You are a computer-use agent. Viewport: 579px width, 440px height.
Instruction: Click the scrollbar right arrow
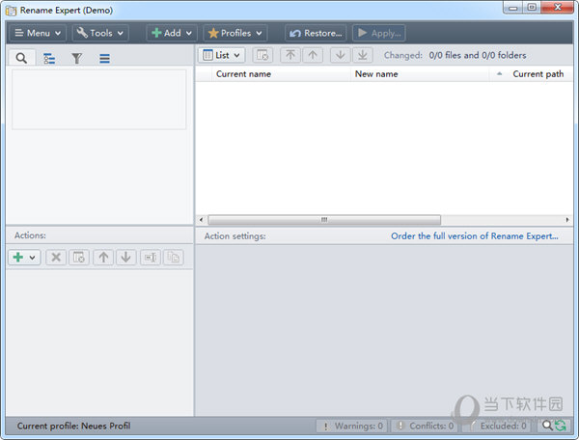pyautogui.click(x=567, y=220)
